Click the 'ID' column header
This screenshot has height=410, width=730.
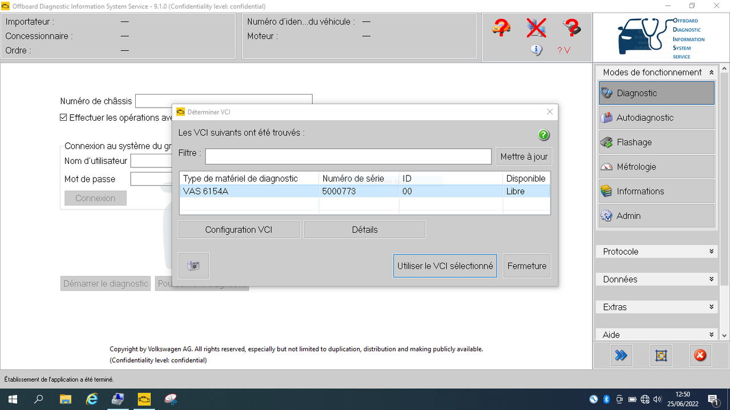[451, 178]
